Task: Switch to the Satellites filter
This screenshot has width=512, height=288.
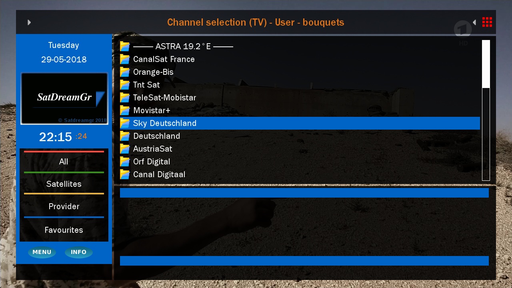Action: tap(64, 184)
